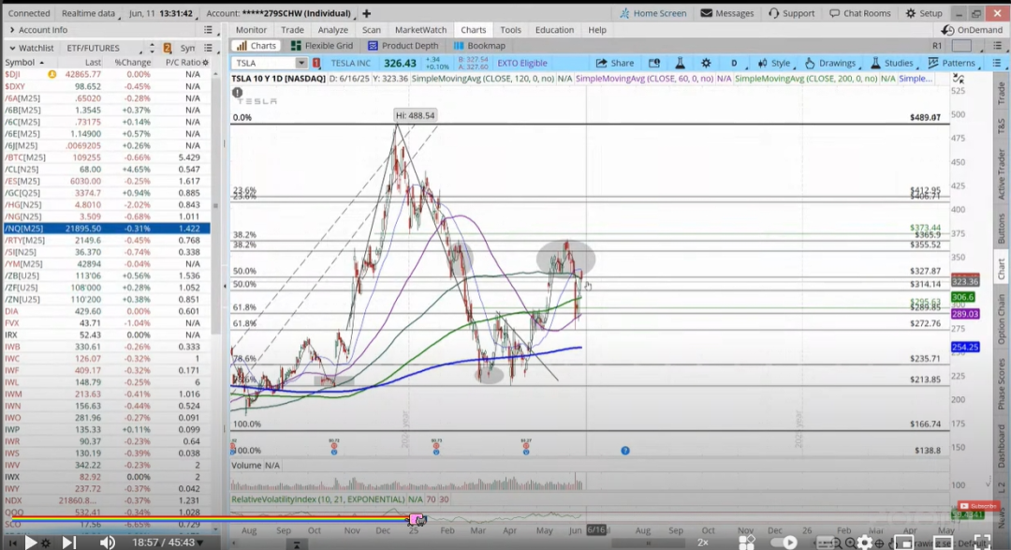This screenshot has height=550, width=1011.
Task: Open Chat Rooms
Action: [859, 13]
